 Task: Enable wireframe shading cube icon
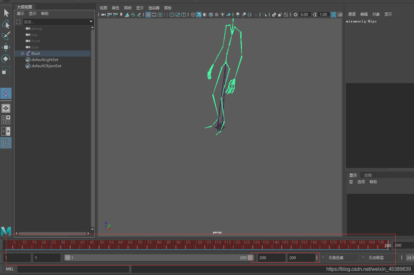[193, 15]
